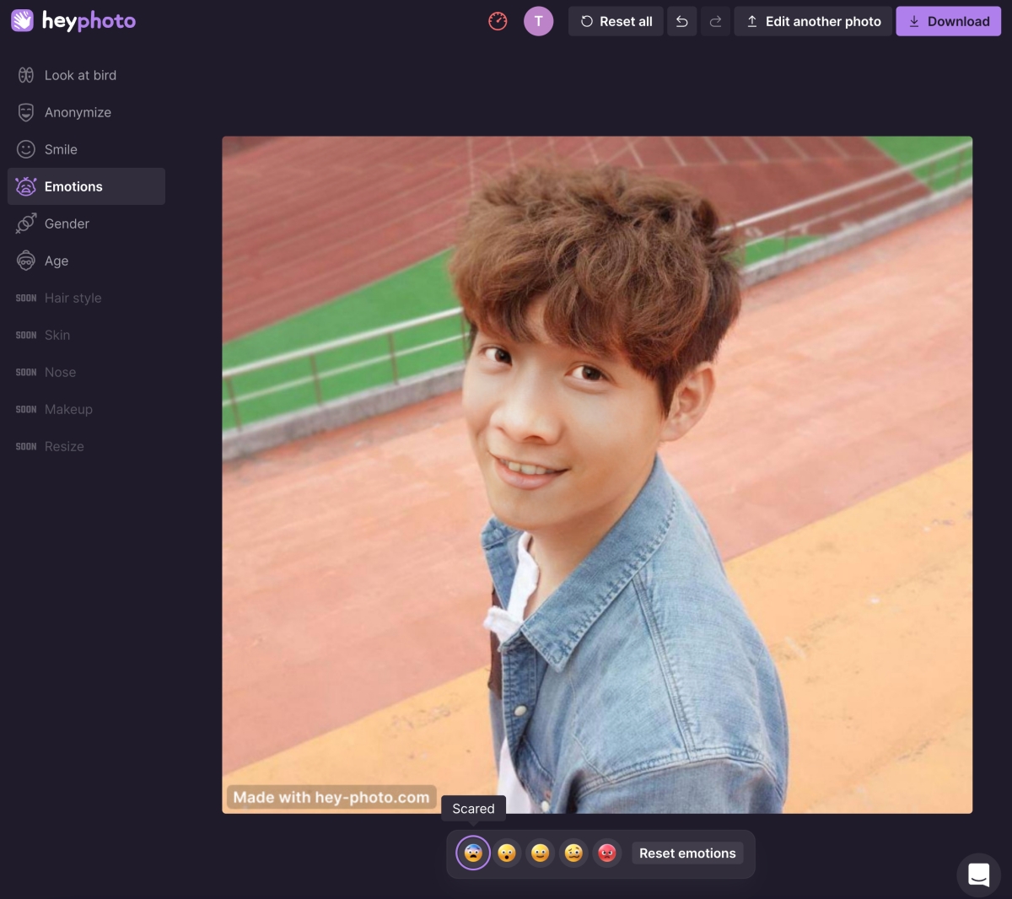Open the chat support widget
This screenshot has width=1012, height=899.
coord(978,875)
